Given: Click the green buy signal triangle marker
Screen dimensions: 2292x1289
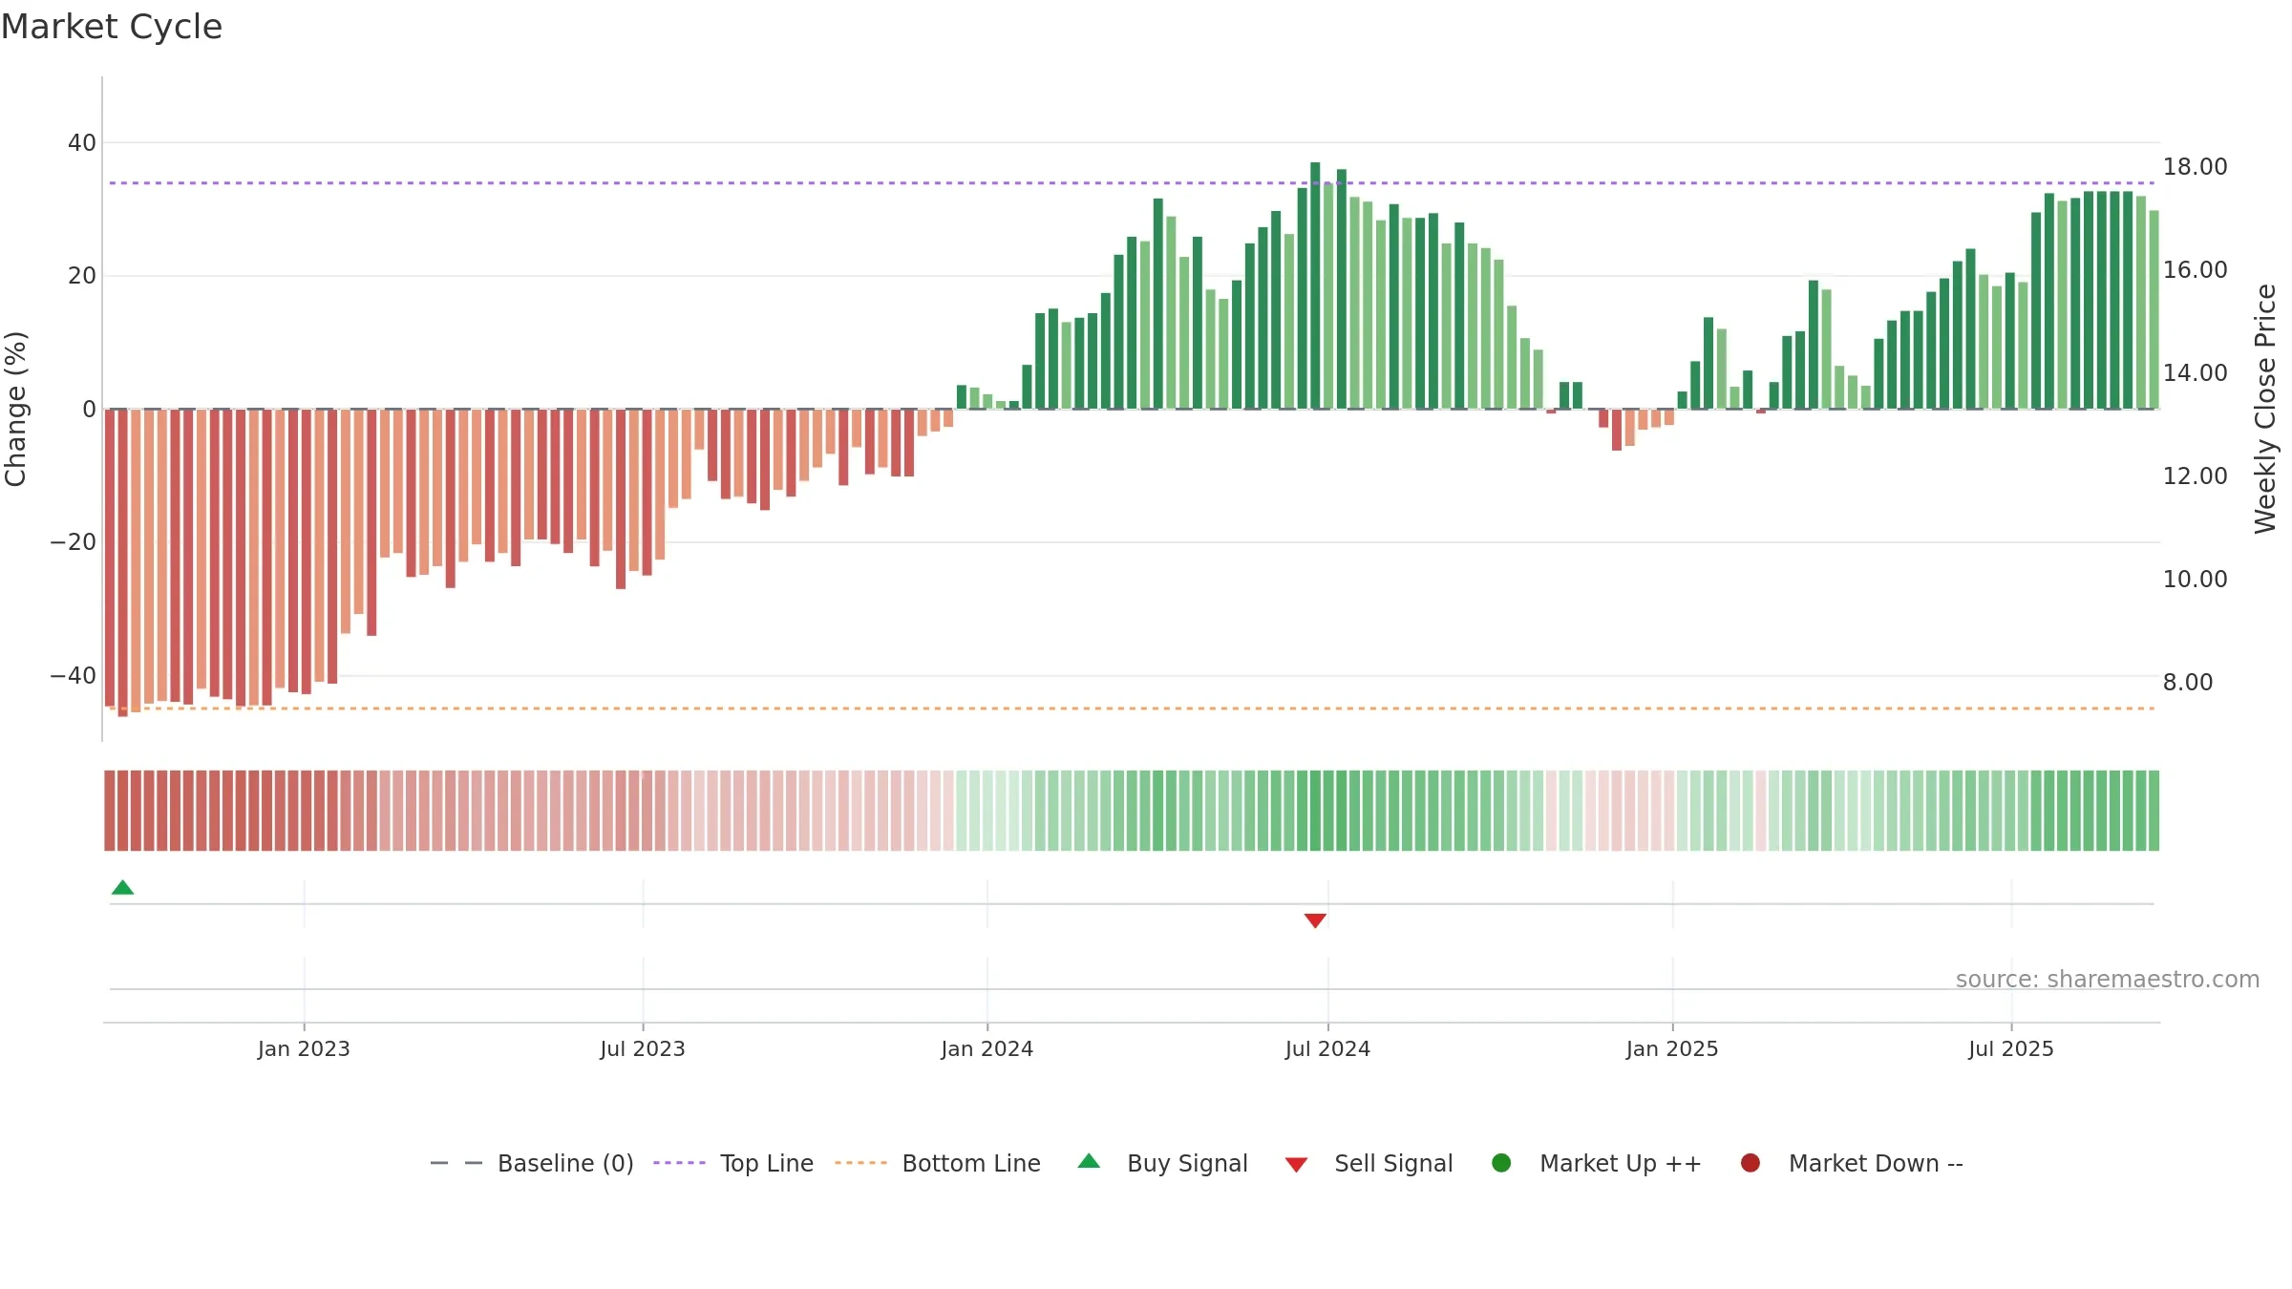Looking at the screenshot, I should click(122, 887).
